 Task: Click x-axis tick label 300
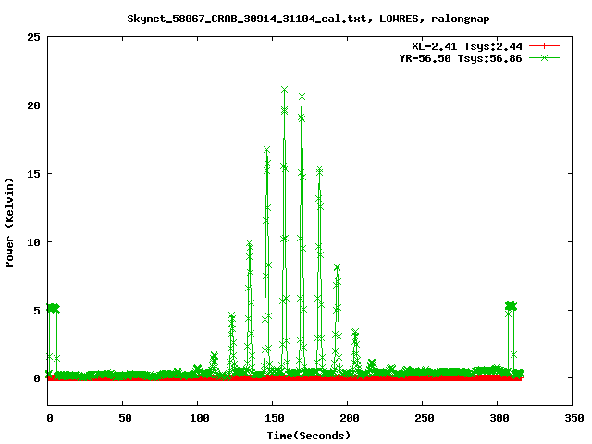point(499,418)
